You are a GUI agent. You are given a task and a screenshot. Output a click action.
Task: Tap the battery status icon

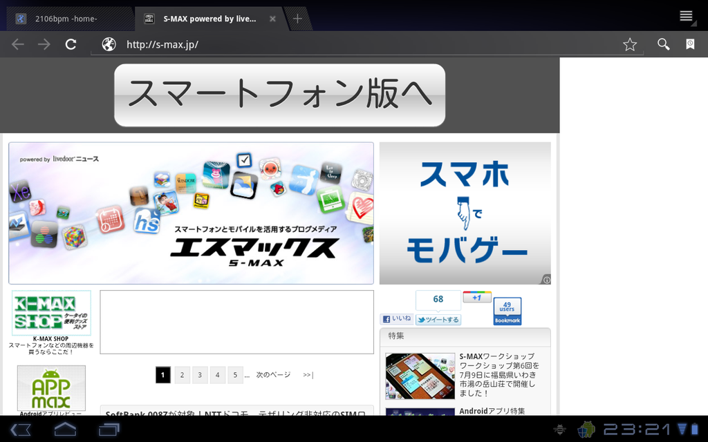694,429
